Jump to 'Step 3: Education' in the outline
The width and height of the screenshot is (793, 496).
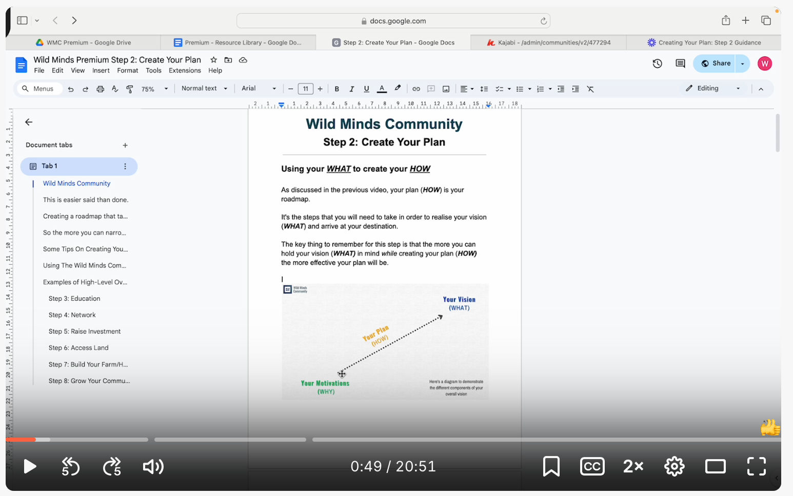tap(74, 299)
